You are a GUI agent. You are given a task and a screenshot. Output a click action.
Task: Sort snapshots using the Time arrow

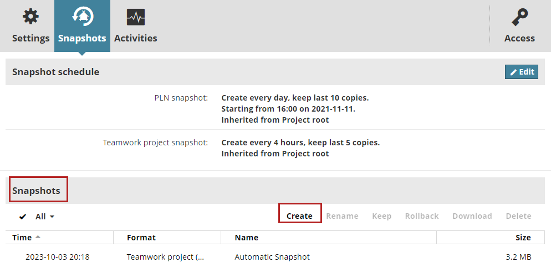point(38,238)
